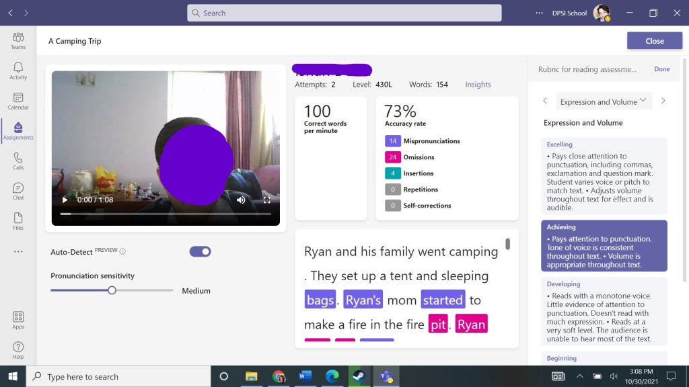Open the Activity feed in sidebar
This screenshot has height=387, width=689.
pyautogui.click(x=18, y=70)
